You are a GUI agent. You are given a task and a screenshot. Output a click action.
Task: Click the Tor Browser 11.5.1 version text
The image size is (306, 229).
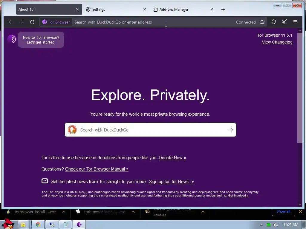click(275, 35)
